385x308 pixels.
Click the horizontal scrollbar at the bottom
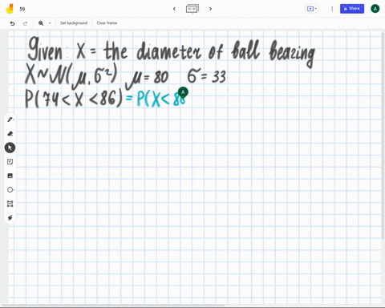point(114,305)
